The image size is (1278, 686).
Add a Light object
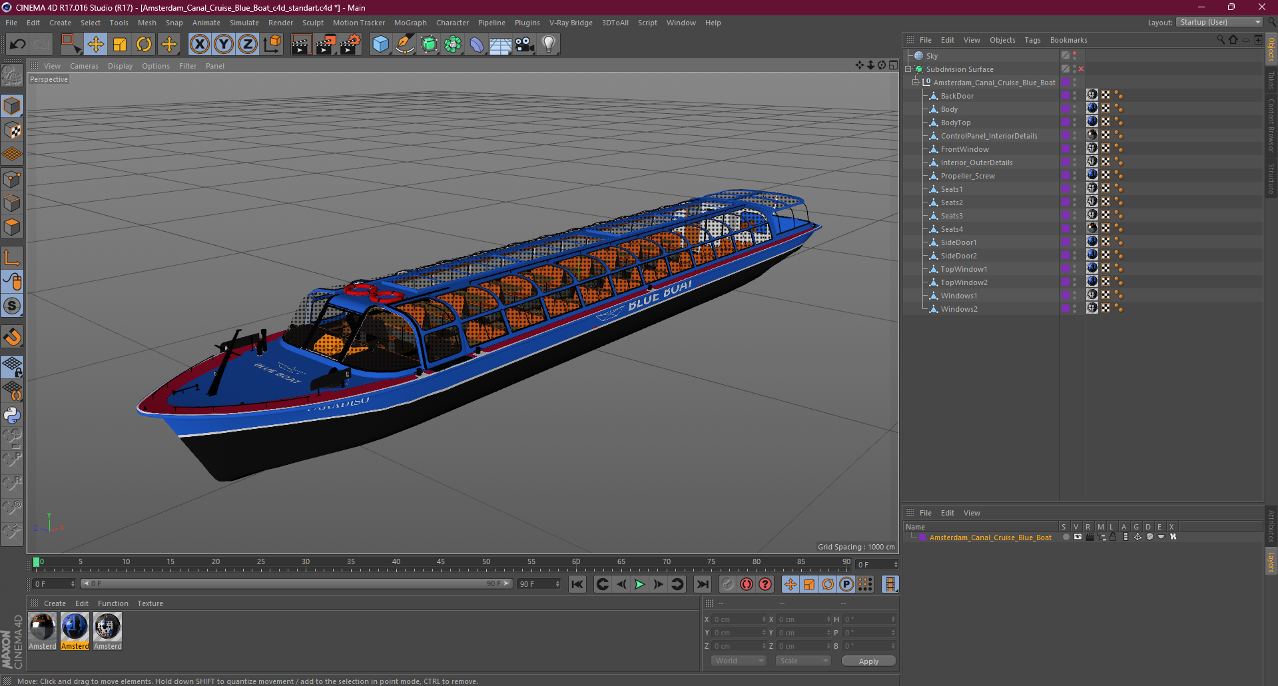click(x=549, y=45)
